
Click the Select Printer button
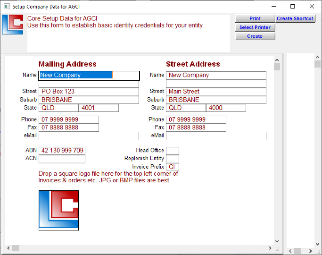coord(255,27)
